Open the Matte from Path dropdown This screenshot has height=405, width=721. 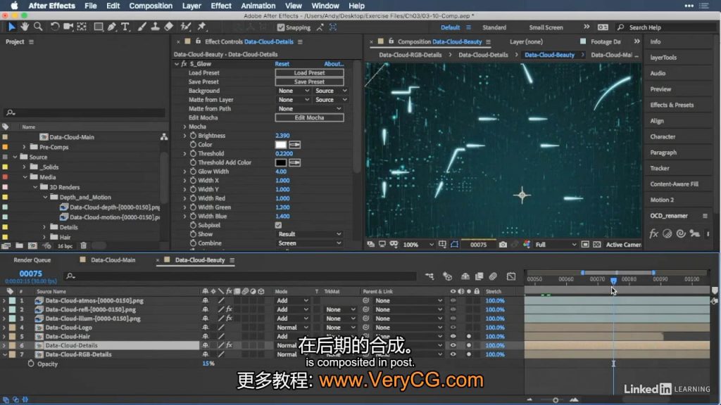tap(310, 109)
